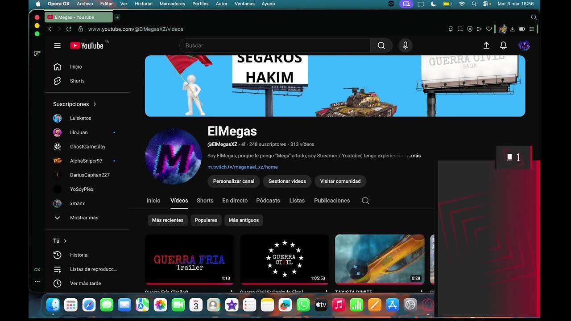
Task: Open a new browser tab
Action: point(117,17)
